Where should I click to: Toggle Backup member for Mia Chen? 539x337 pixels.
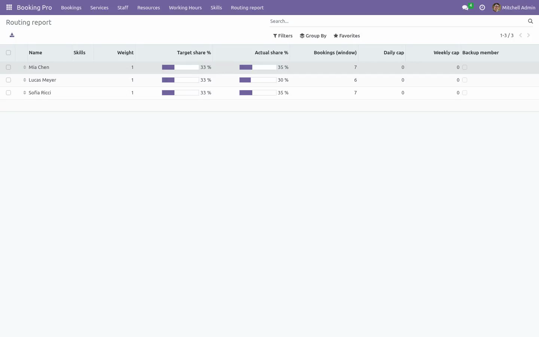point(465,67)
